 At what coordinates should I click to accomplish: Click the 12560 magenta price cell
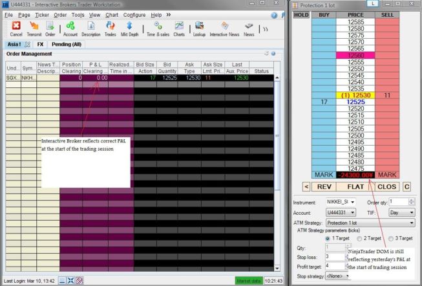[355, 55]
